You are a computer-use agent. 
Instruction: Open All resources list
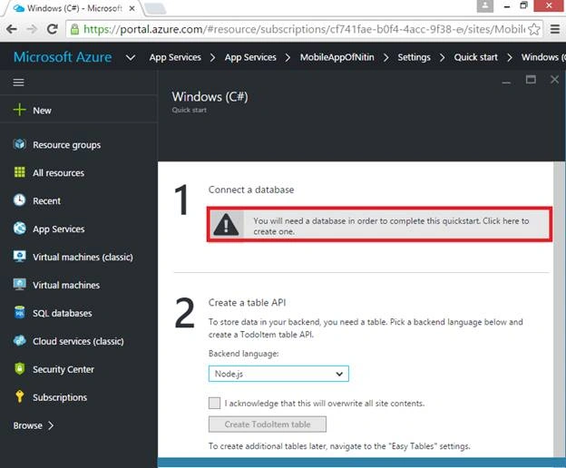(x=58, y=173)
